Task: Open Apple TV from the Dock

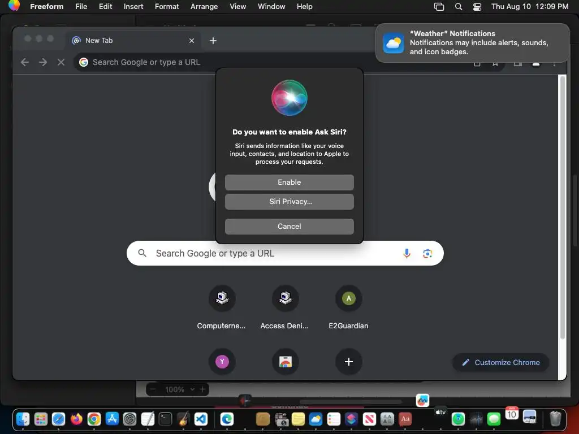Action: pos(440,413)
